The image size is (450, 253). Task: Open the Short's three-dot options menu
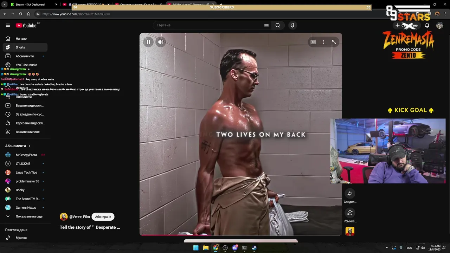pyautogui.click(x=323, y=42)
